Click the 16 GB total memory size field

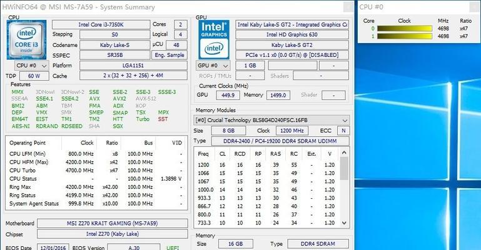(236, 244)
